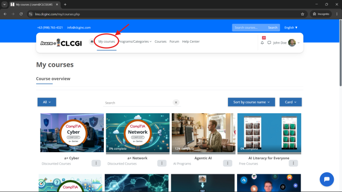The height and width of the screenshot is (192, 342).
Task: Open the three-dot menu for Agentic AI
Action: point(228,163)
